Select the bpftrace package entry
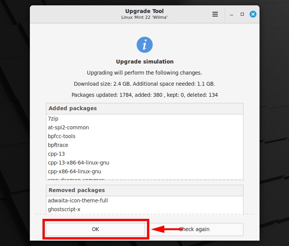 (x=145, y=145)
